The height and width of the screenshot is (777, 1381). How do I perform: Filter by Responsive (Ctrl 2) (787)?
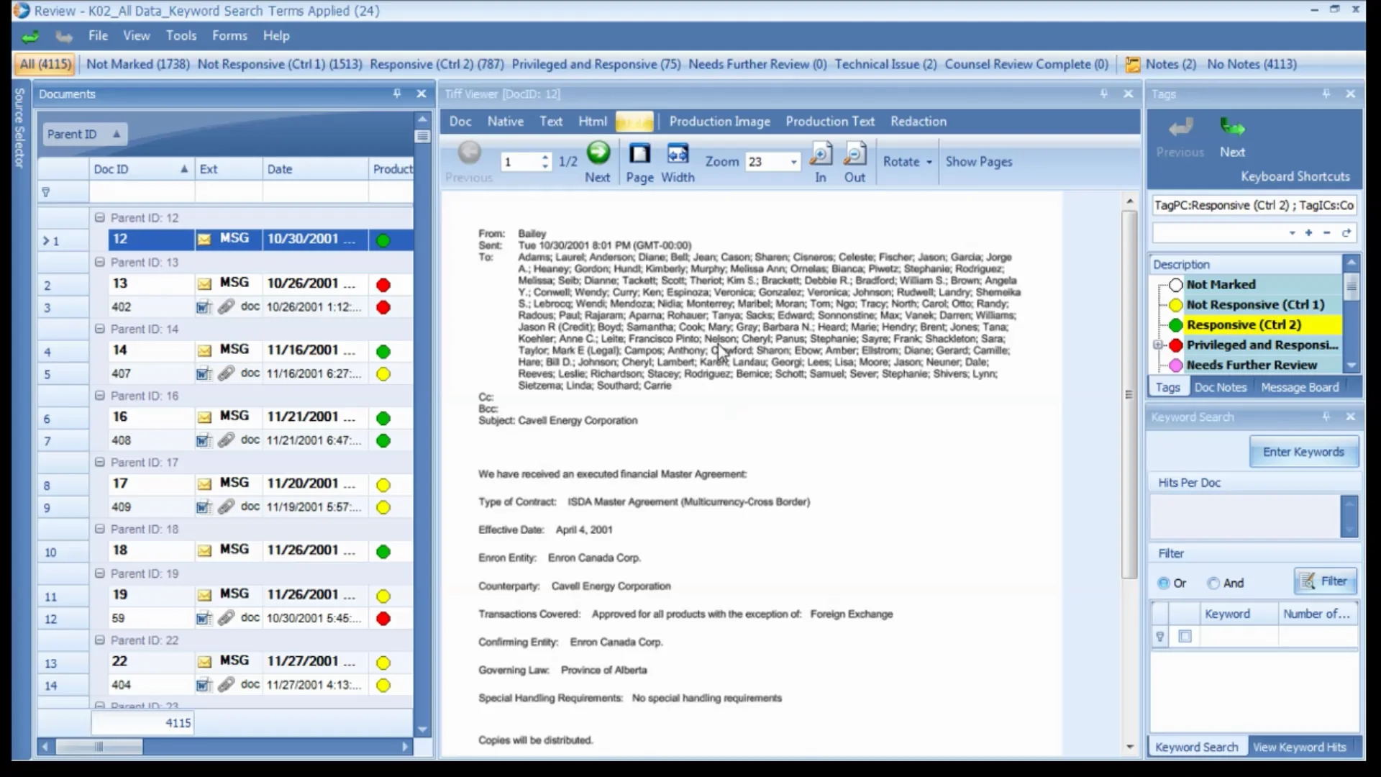click(x=437, y=65)
